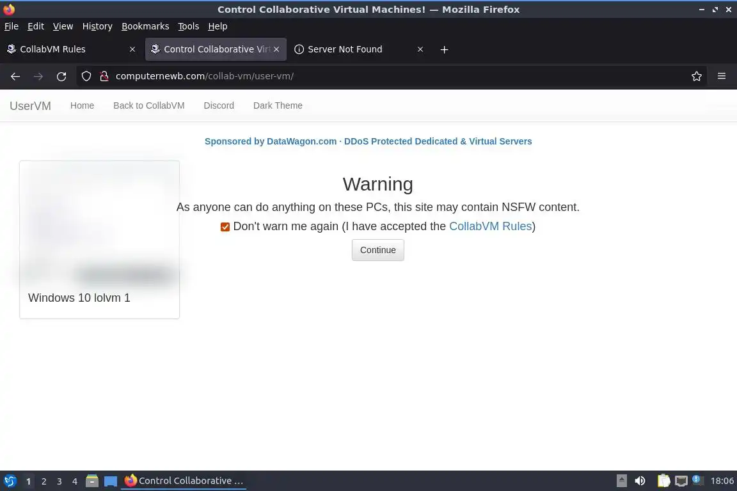Open a new tab with plus button
Screen dimensions: 737x491
click(x=444, y=49)
